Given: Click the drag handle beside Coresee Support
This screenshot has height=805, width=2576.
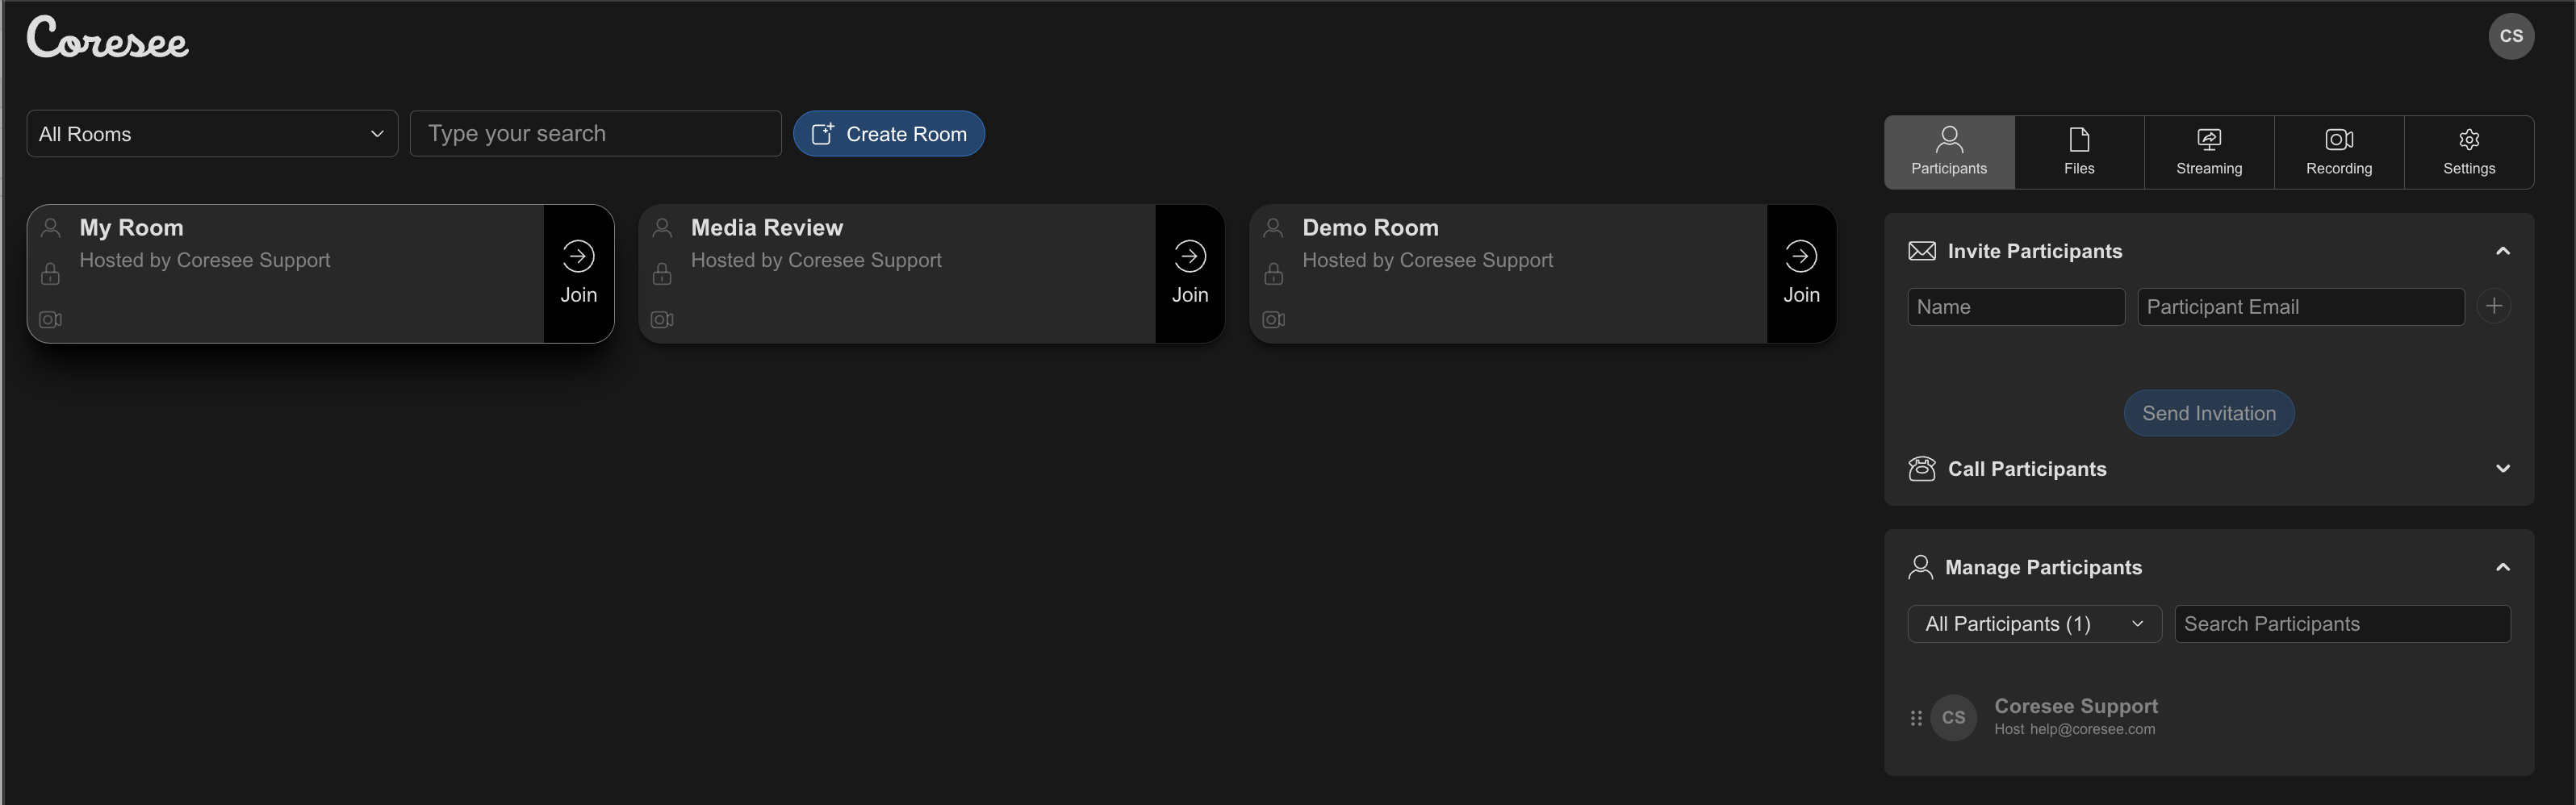Looking at the screenshot, I should [x=1916, y=718].
